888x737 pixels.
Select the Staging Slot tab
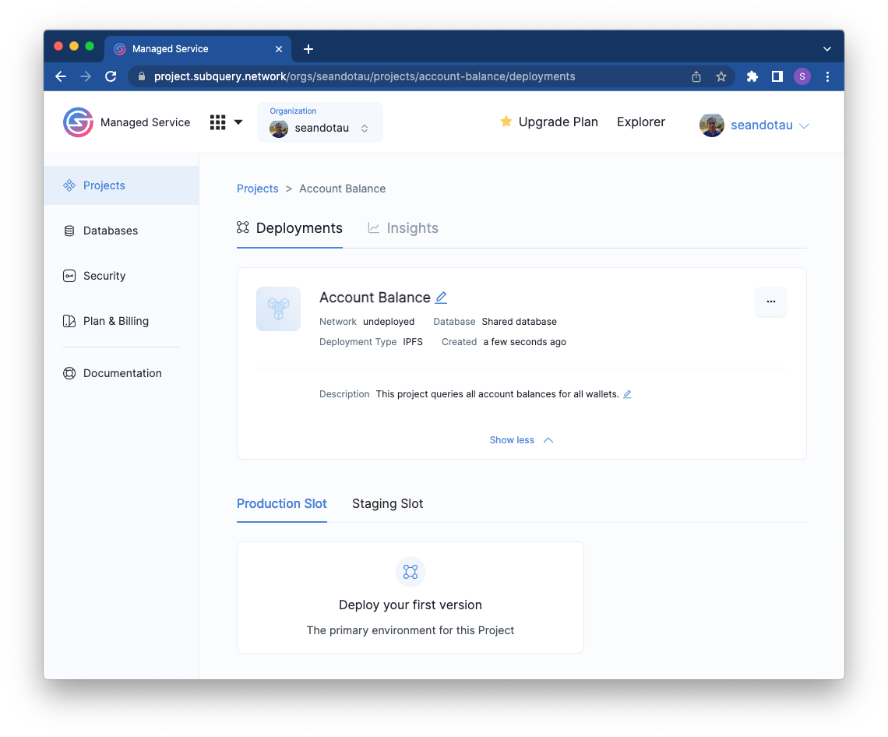click(x=387, y=504)
